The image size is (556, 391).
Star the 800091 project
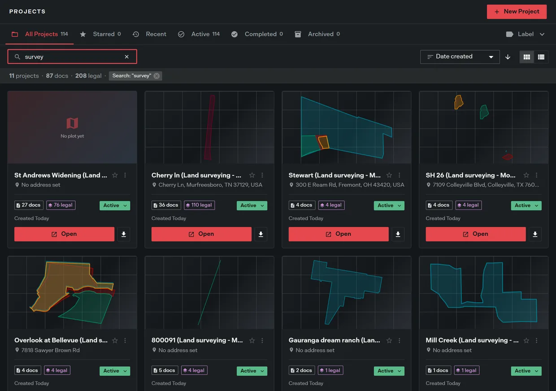pyautogui.click(x=252, y=340)
